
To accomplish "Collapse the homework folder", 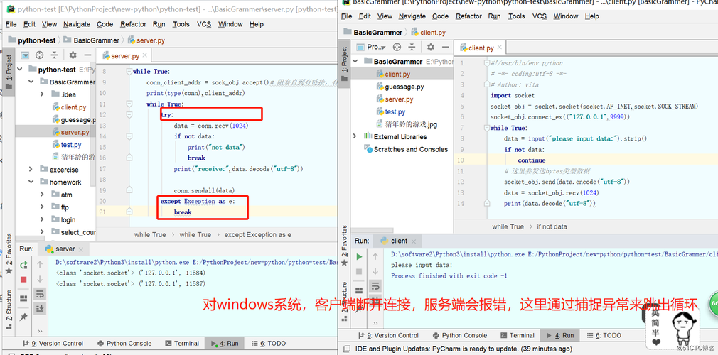I will tap(31, 182).
